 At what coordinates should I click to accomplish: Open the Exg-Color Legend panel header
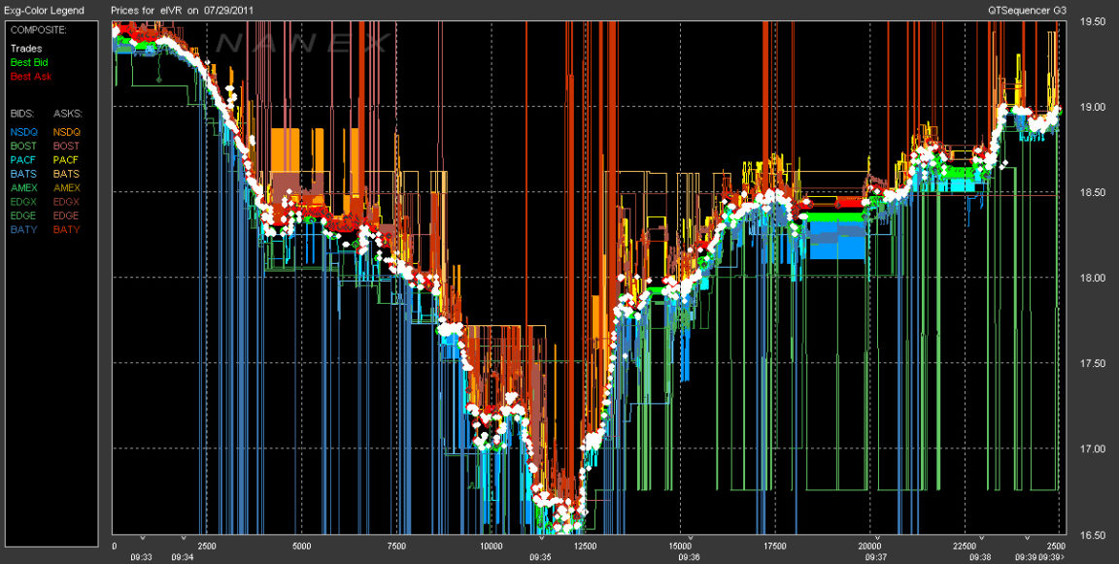coord(43,10)
